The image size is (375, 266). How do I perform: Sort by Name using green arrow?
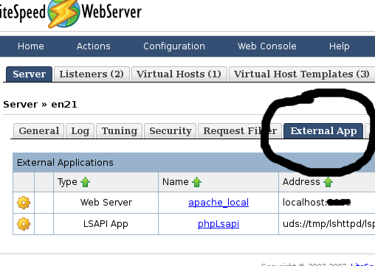[x=197, y=182]
